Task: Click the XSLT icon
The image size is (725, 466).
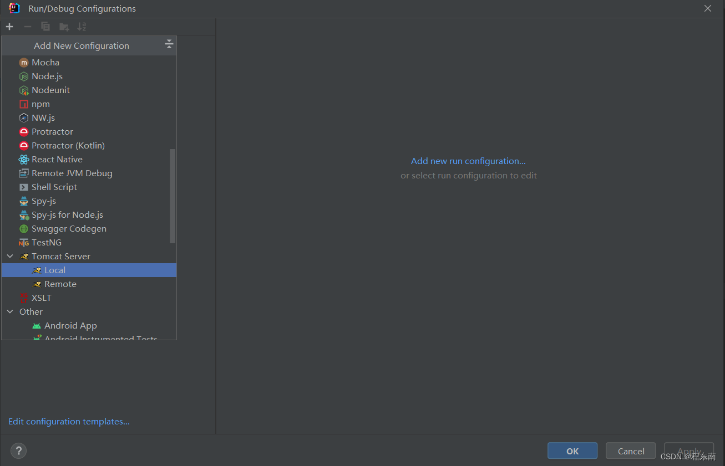Action: tap(23, 298)
